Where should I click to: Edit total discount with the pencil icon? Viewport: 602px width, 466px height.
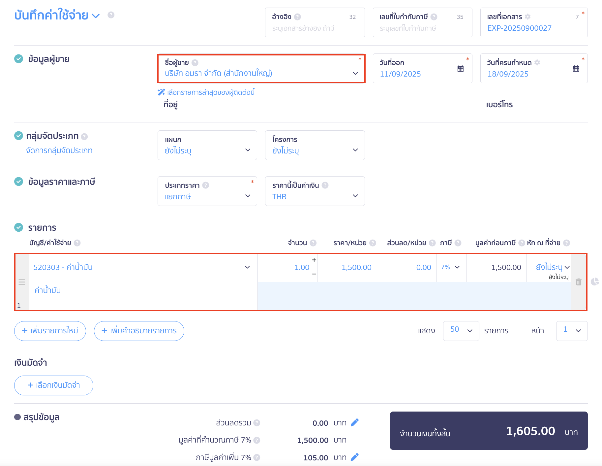pyautogui.click(x=355, y=423)
